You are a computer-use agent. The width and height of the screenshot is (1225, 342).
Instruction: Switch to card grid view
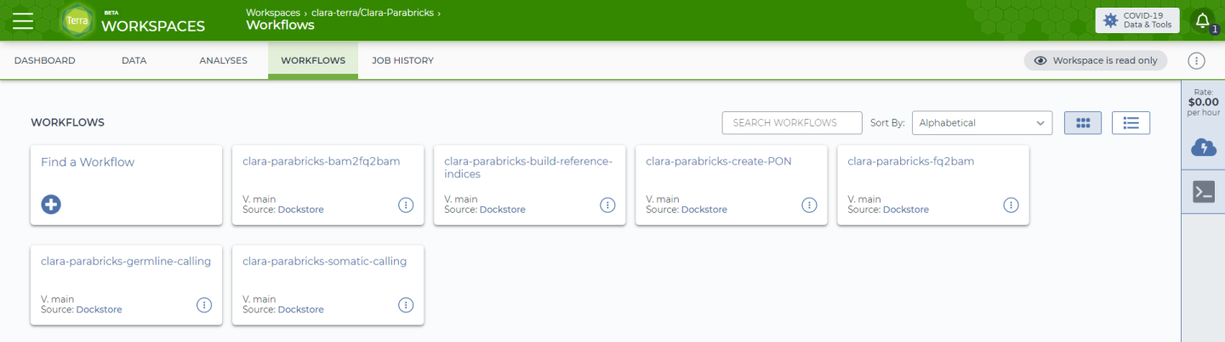coord(1083,123)
